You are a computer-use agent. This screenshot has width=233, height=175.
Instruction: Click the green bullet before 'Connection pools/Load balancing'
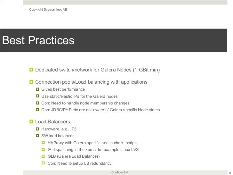(x=31, y=82)
